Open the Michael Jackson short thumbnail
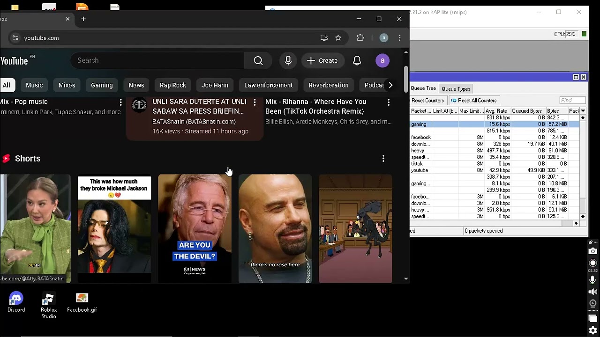The width and height of the screenshot is (600, 337). [x=114, y=229]
